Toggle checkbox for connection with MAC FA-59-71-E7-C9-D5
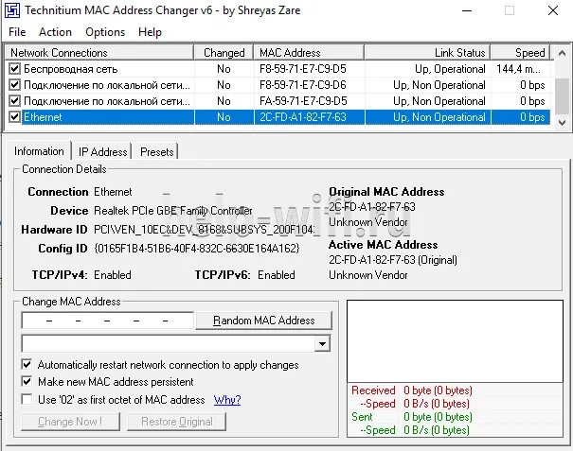 [x=14, y=101]
